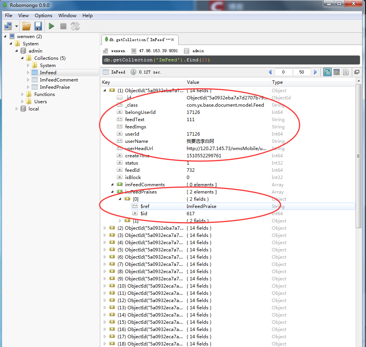This screenshot has width=366, height=347.
Task: Click the Users folder icon
Action: (29, 102)
